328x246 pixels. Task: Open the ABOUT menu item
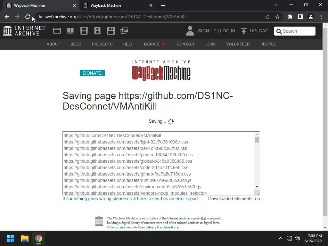(x=53, y=44)
